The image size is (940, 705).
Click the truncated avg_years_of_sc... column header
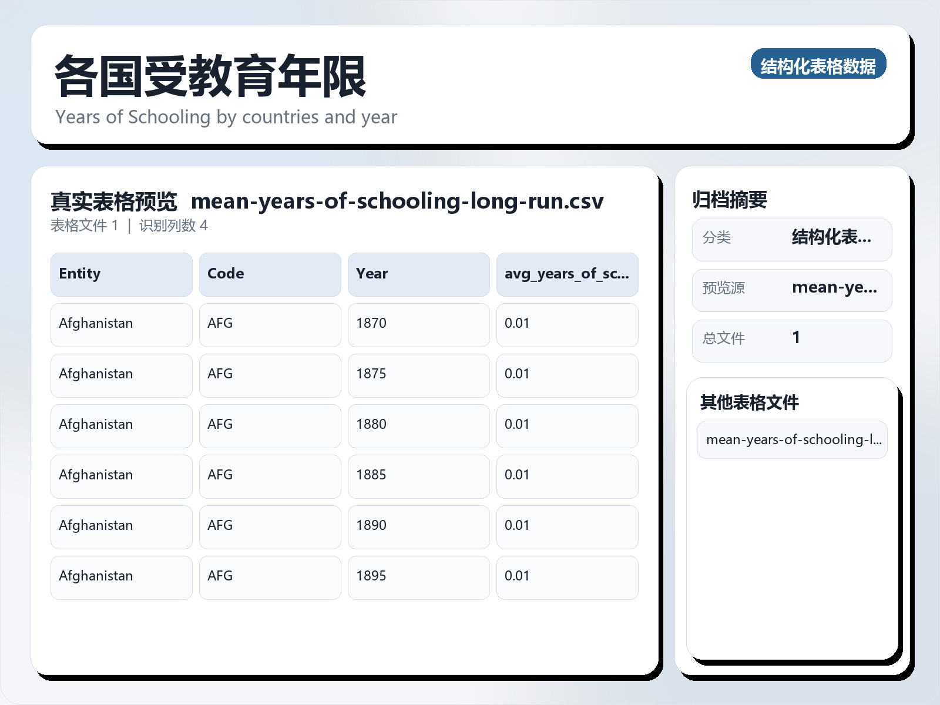[567, 274]
